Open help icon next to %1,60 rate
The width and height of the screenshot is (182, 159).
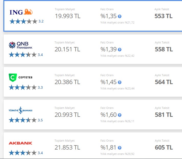click(120, 115)
